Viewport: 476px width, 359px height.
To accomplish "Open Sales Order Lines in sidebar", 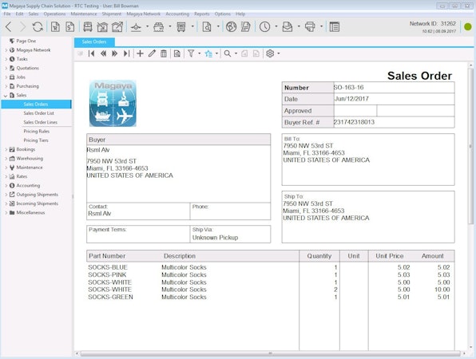I will click(x=41, y=122).
